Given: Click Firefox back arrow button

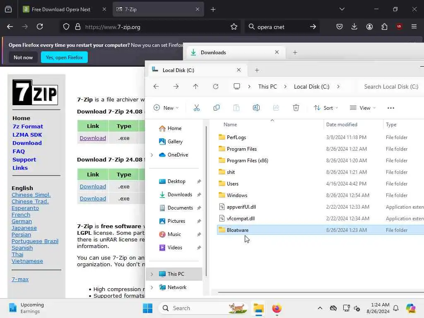Looking at the screenshot, I should point(10,26).
